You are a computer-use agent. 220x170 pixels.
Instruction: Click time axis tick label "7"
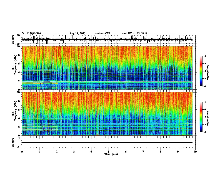click(x=143, y=152)
